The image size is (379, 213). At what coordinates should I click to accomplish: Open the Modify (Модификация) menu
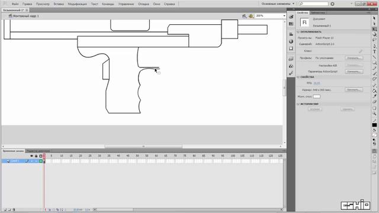[77, 4]
